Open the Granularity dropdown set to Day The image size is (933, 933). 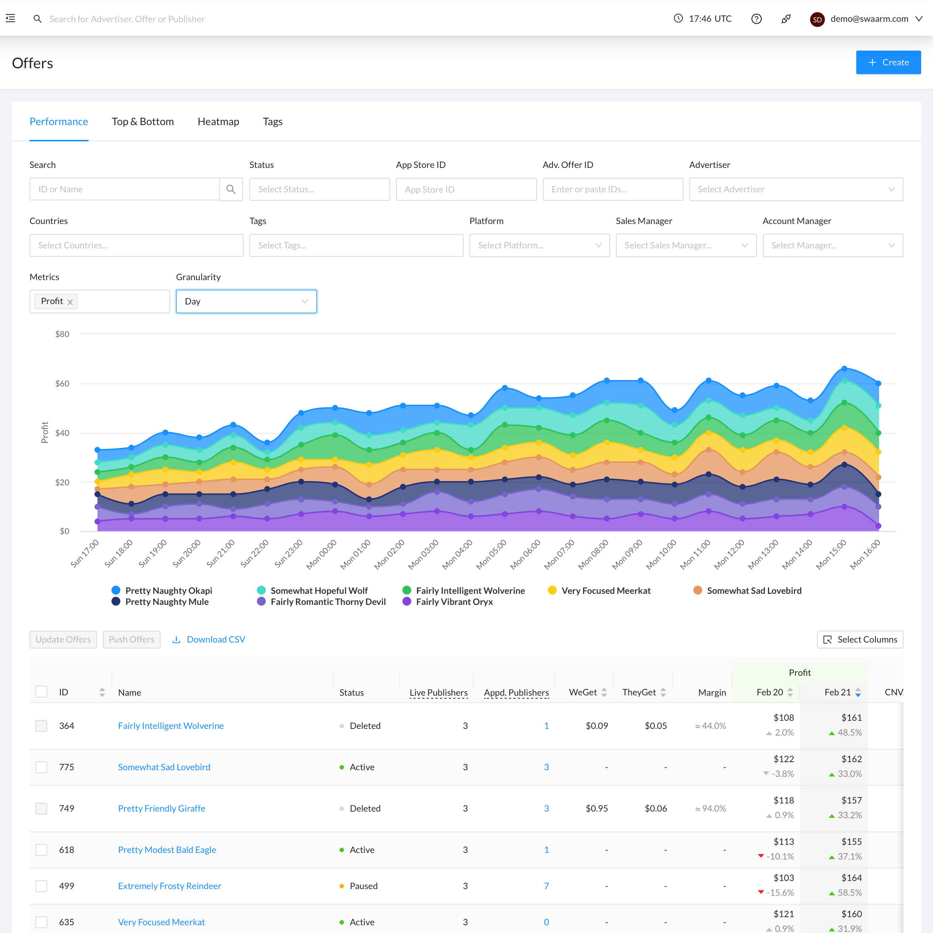click(x=246, y=301)
